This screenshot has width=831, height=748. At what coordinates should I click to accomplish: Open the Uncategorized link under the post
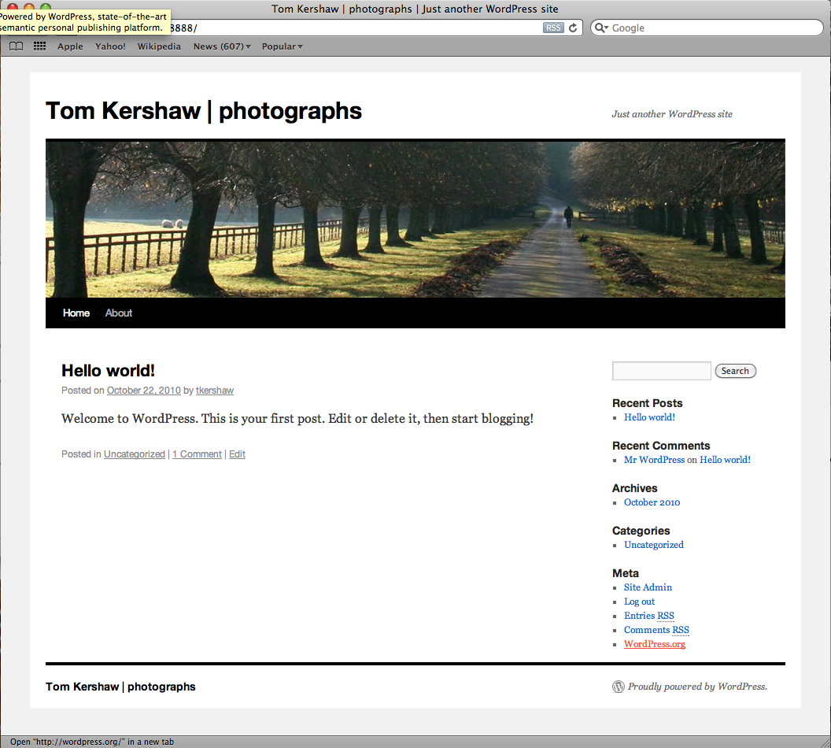click(134, 454)
